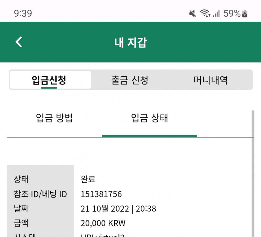Switch to the 출금 신청 tab
Screen dimensions: 261x237
tap(130, 80)
